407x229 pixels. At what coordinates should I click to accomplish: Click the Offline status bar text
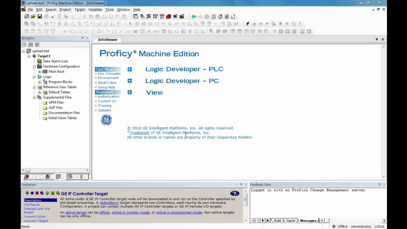342,226
